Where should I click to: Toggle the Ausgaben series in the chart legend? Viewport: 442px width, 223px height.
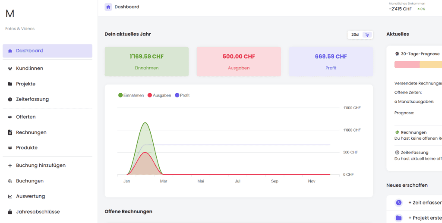(159, 95)
